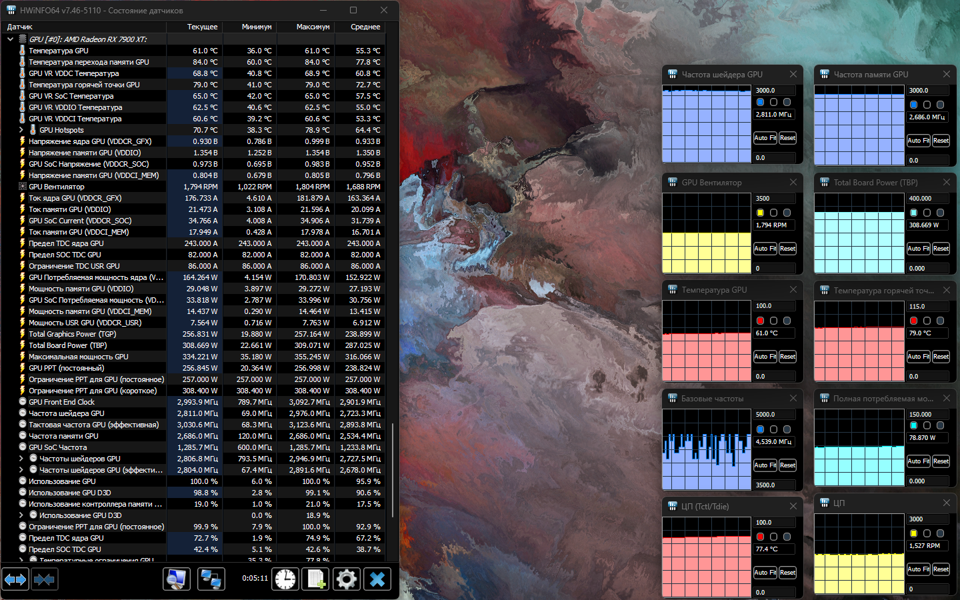Click the 115.0 maximum field in Температура горячей точ… graph
960x600 pixels.
coord(928,307)
